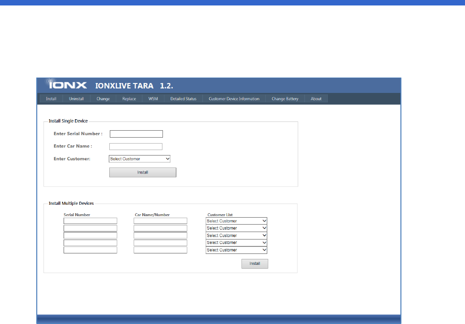This screenshot has height=324, width=465.
Task: Click fifth row Car Name/Number field
Action: [x=160, y=250]
